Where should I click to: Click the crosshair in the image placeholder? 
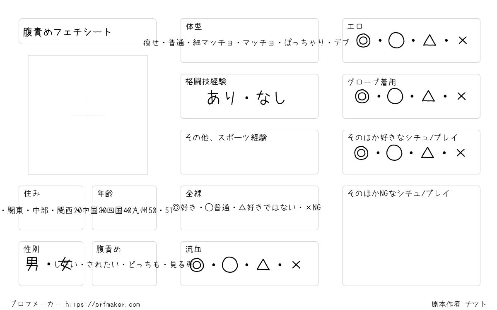point(88,115)
